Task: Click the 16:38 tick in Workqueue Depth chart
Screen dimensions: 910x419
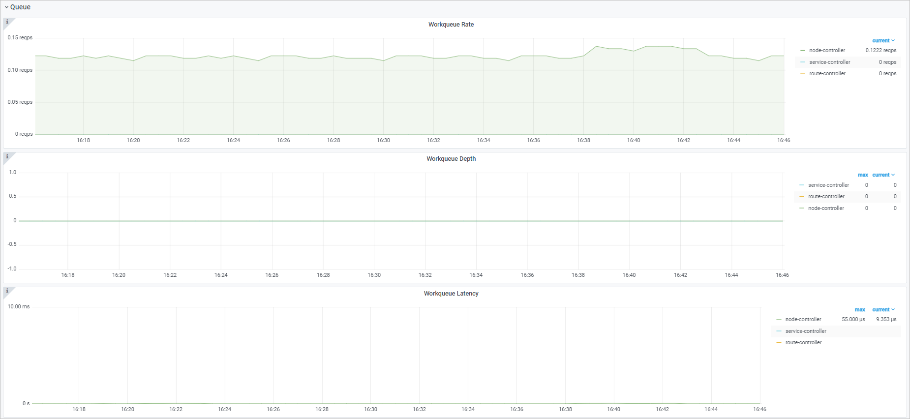Action: pos(578,275)
